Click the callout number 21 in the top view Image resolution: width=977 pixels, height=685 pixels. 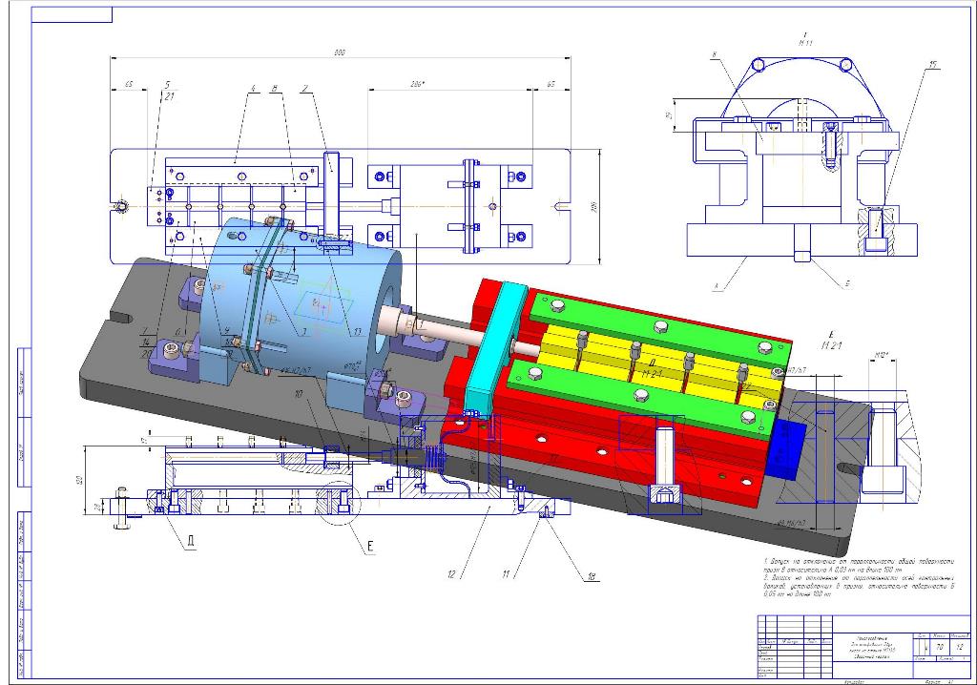(x=169, y=96)
